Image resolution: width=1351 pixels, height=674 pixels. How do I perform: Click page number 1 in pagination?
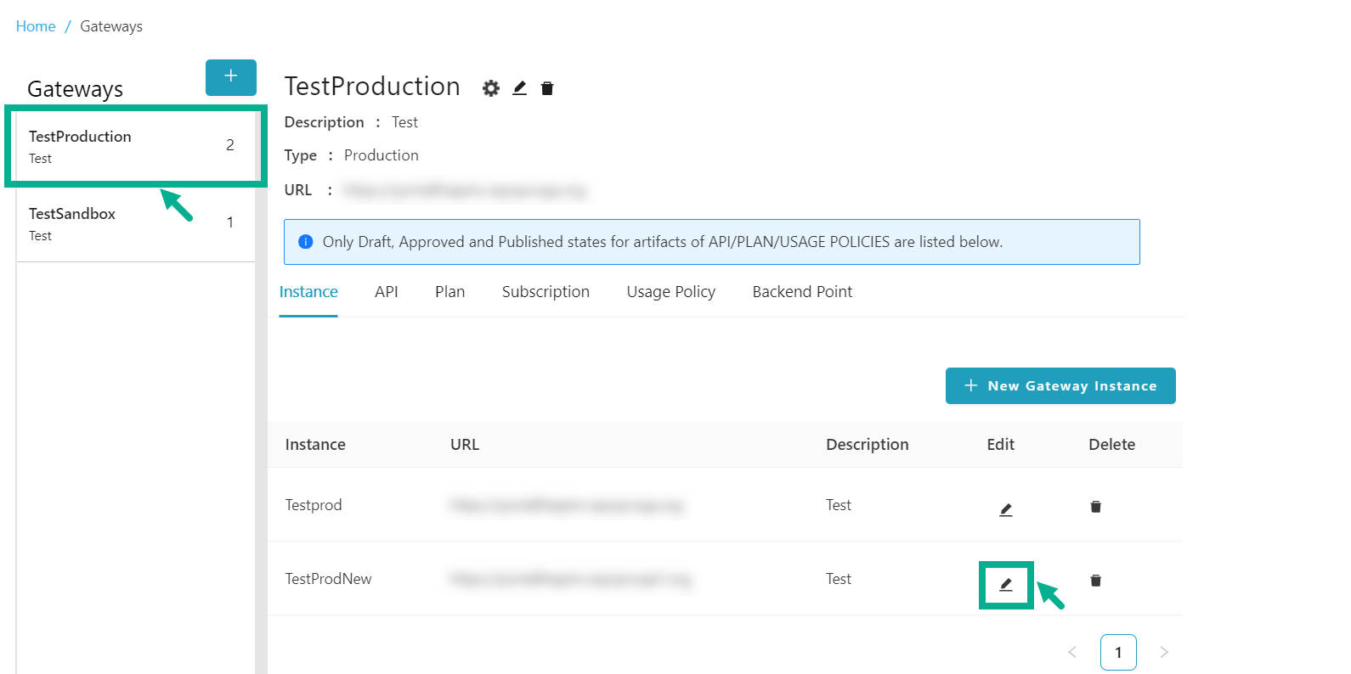point(1117,652)
